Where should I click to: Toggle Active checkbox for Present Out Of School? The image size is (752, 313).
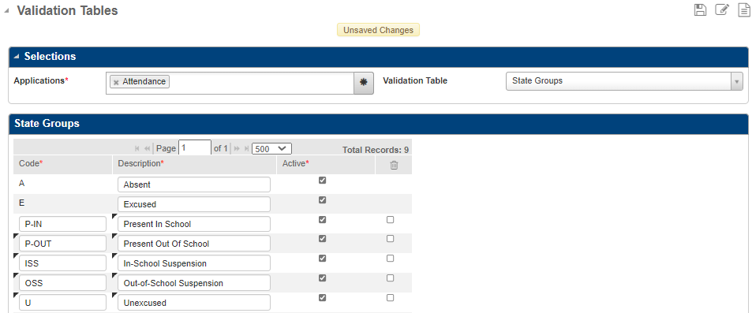[x=322, y=239]
